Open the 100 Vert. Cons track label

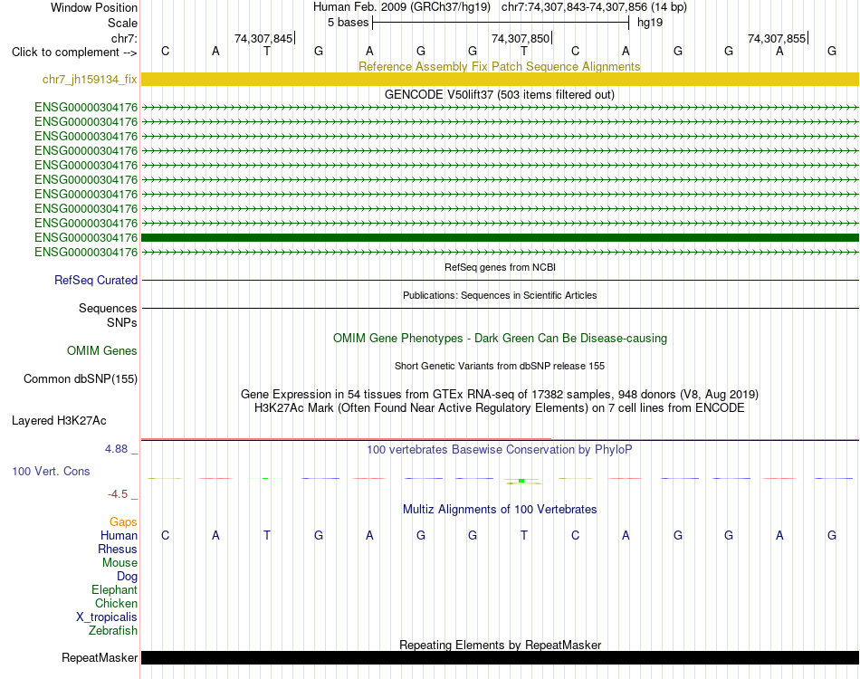(x=51, y=471)
